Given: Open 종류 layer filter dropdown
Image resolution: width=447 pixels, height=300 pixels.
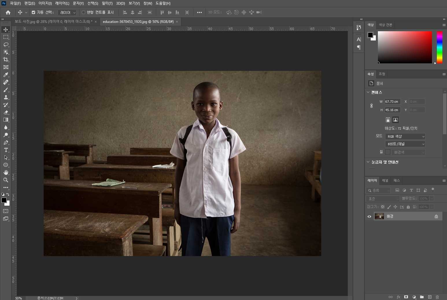Looking at the screenshot, I should 378,190.
